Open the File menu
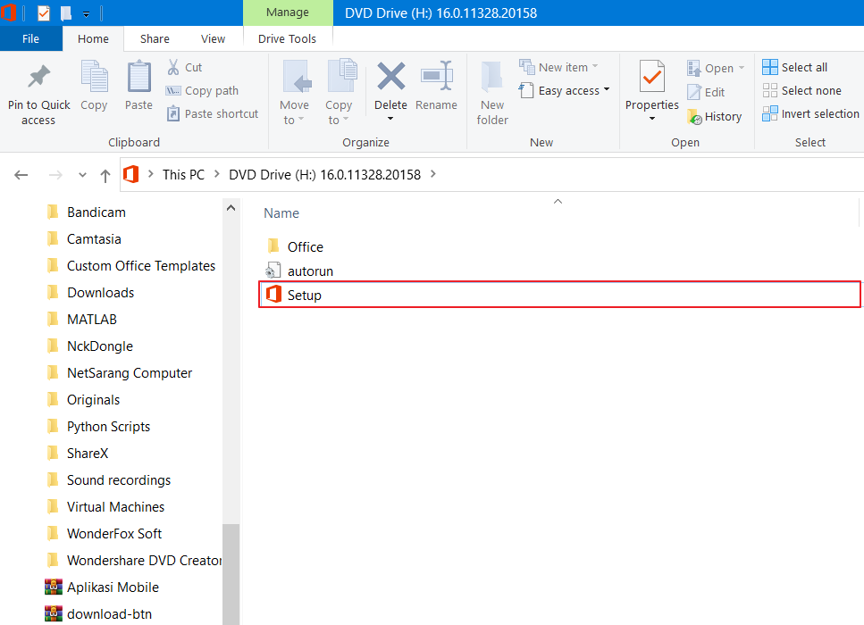The image size is (864, 625). (31, 38)
